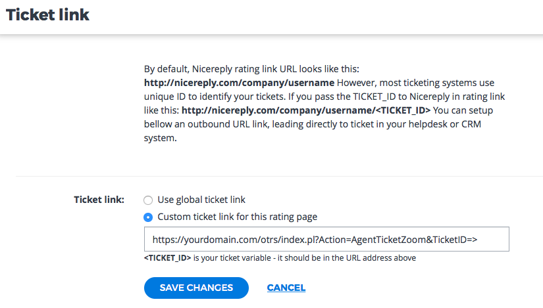The width and height of the screenshot is (543, 308).
Task: Click bold <TICKET_ID> in hint below field
Action: coord(167,258)
